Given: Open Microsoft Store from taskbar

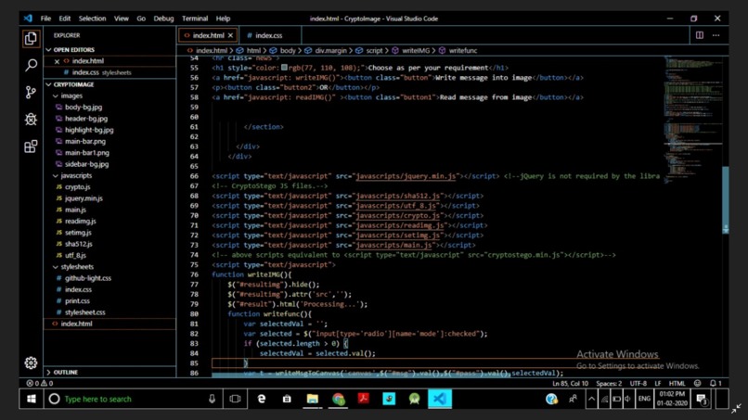Looking at the screenshot, I should point(287,399).
